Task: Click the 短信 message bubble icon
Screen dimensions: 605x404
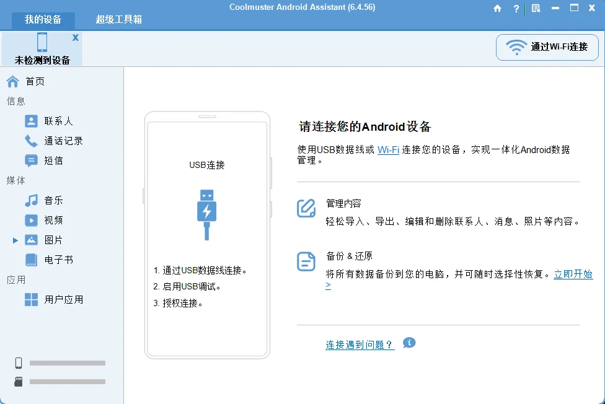Action: [31, 160]
